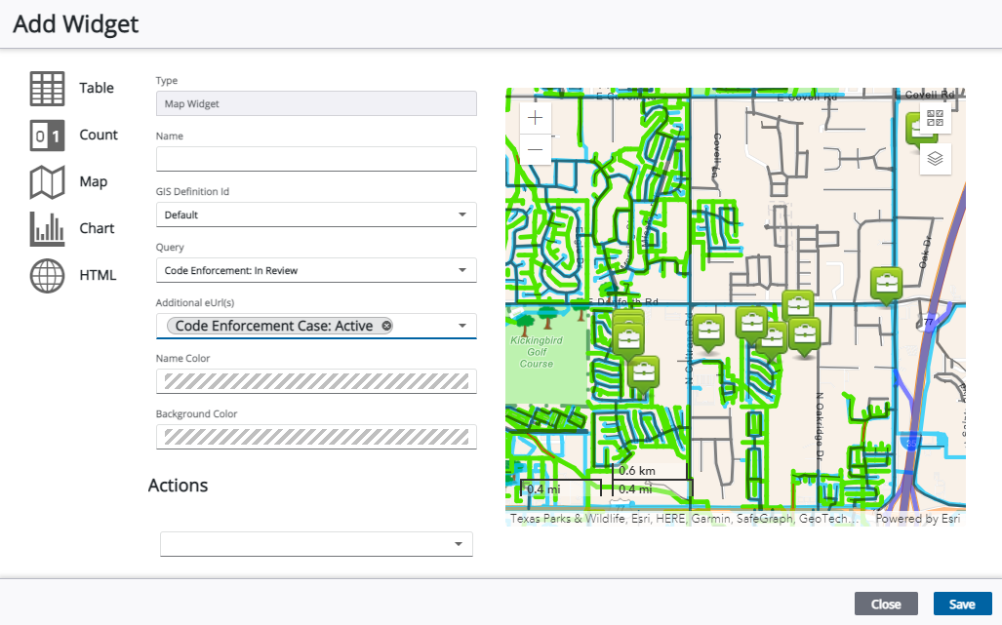Screen dimensions: 1002x625
Task: Click the Count widget type label
Action: point(99,136)
